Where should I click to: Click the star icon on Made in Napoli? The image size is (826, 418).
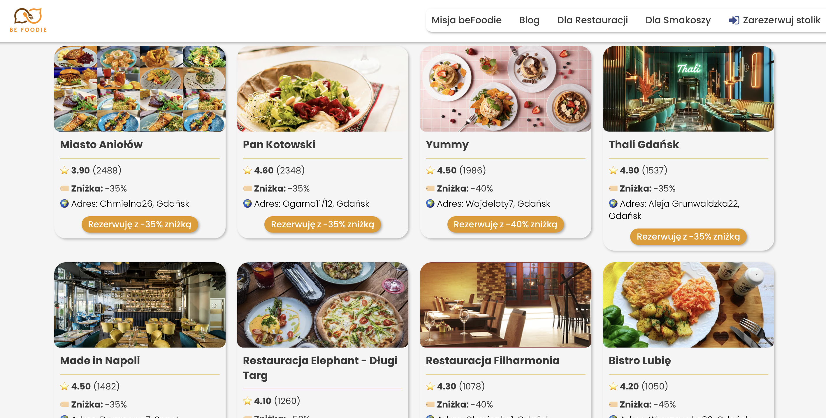tap(64, 386)
